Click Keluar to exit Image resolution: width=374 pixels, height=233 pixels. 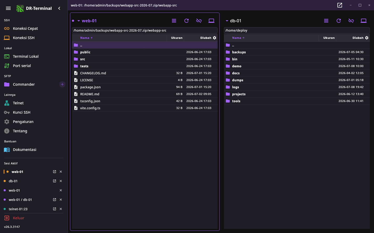click(x=34, y=218)
